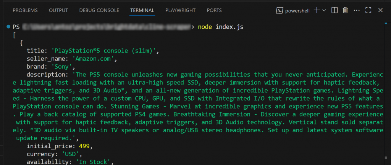Open the terminal panel ellipsis menu
This screenshot has width=391, height=165.
[x=357, y=10]
